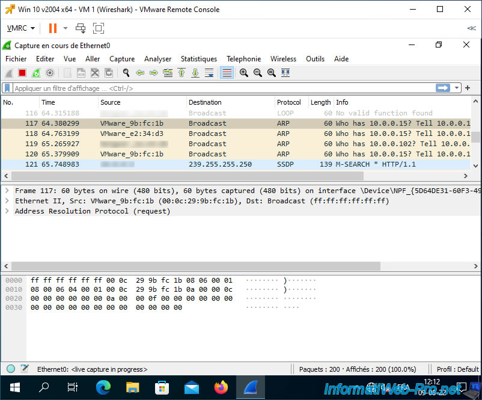Open the Analyser menu

coord(157,59)
